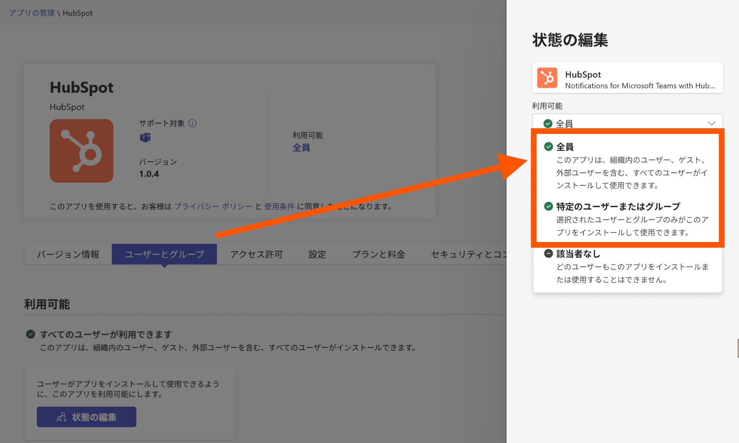Viewport: 739px width, 443px height.
Task: Click the large HubSpot app logo
Action: pos(81,151)
